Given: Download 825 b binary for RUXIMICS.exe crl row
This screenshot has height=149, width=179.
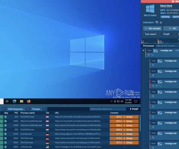Looking at the screenshot, I should coord(124,117).
